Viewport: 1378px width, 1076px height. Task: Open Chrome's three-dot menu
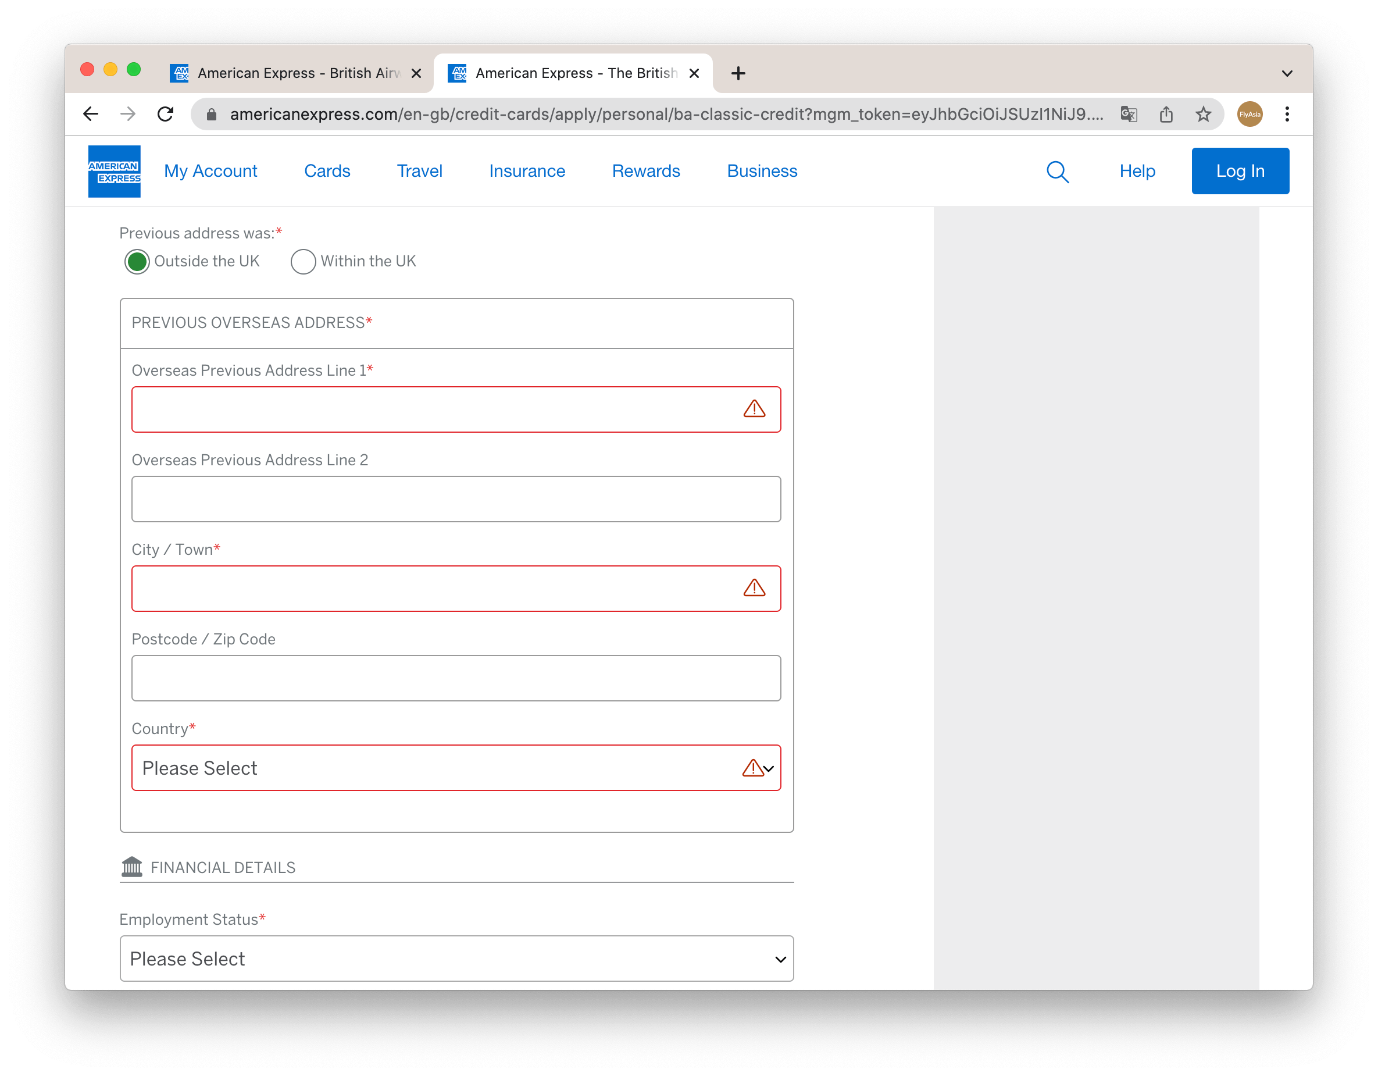(1287, 114)
